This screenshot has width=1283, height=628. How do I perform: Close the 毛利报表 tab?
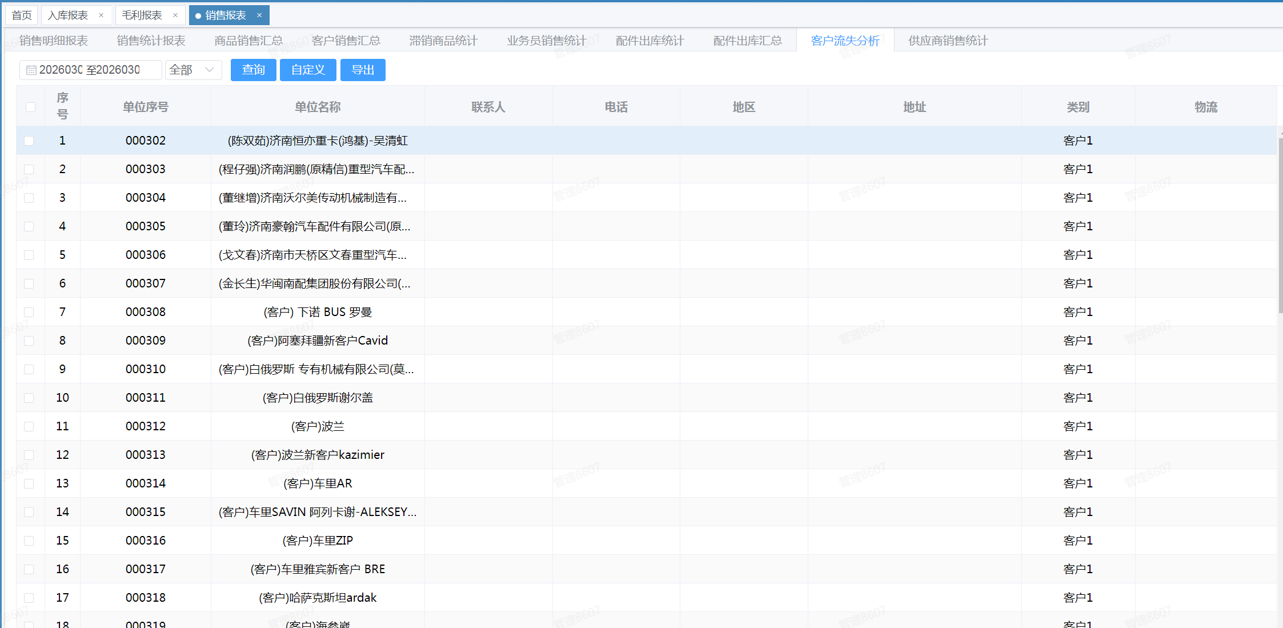pyautogui.click(x=175, y=15)
